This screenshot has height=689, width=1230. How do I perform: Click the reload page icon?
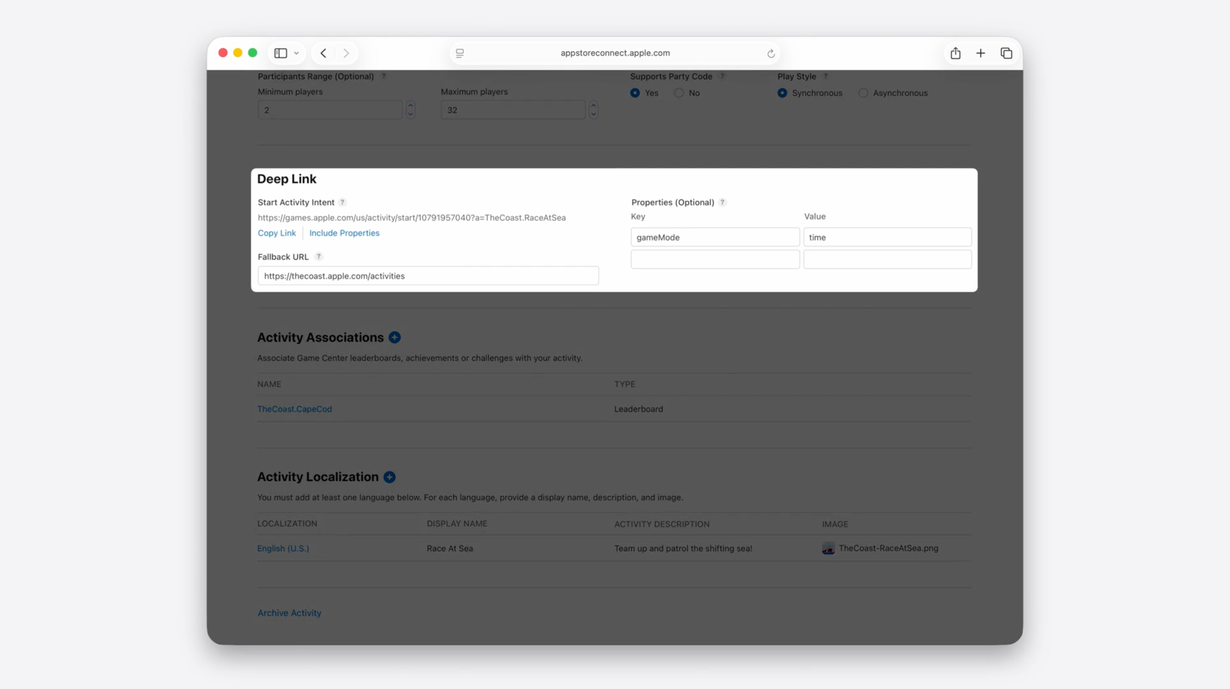[771, 53]
